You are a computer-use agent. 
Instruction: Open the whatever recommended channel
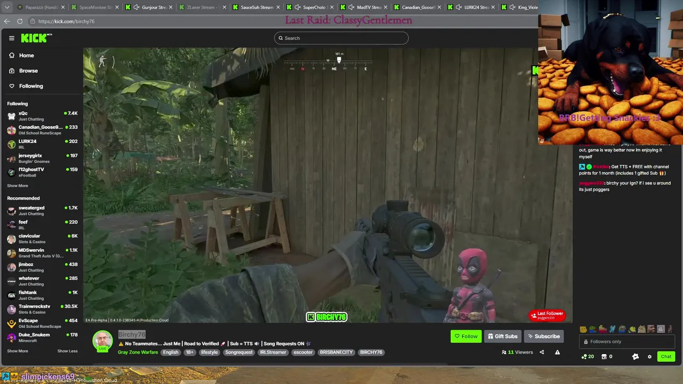coord(42,281)
